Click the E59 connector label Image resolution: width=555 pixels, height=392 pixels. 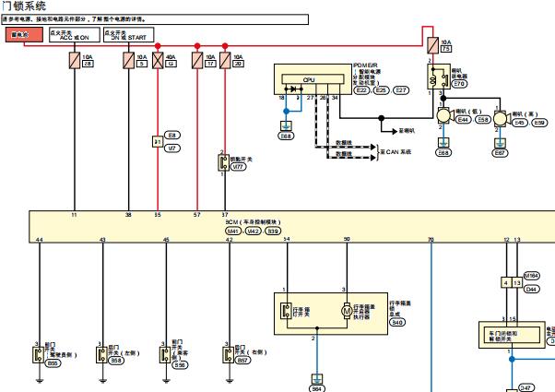[539, 123]
